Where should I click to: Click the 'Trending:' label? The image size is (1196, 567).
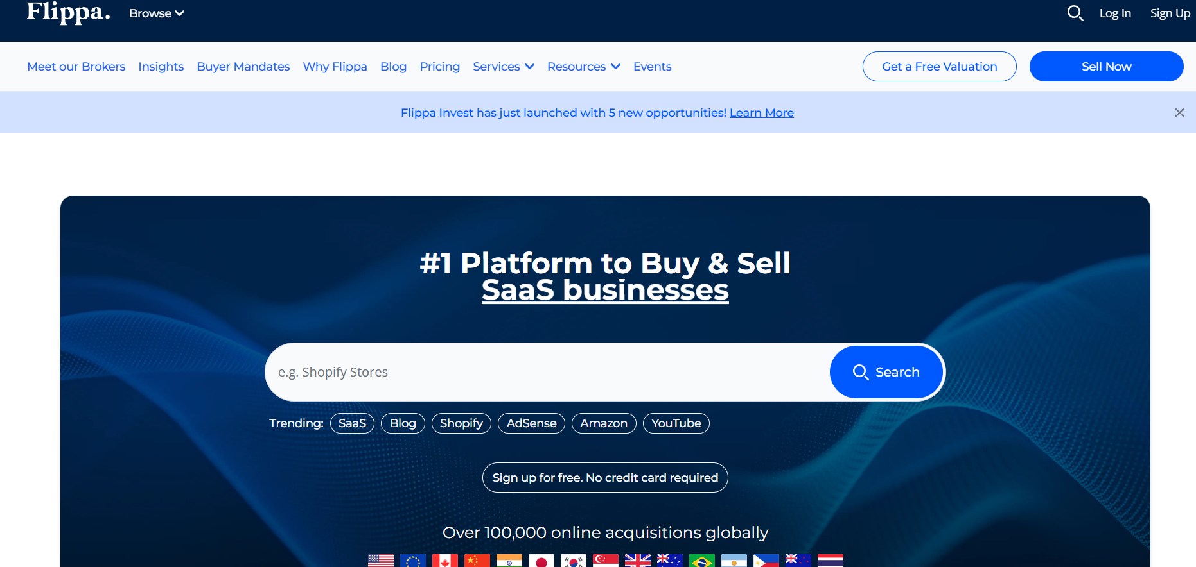(296, 423)
